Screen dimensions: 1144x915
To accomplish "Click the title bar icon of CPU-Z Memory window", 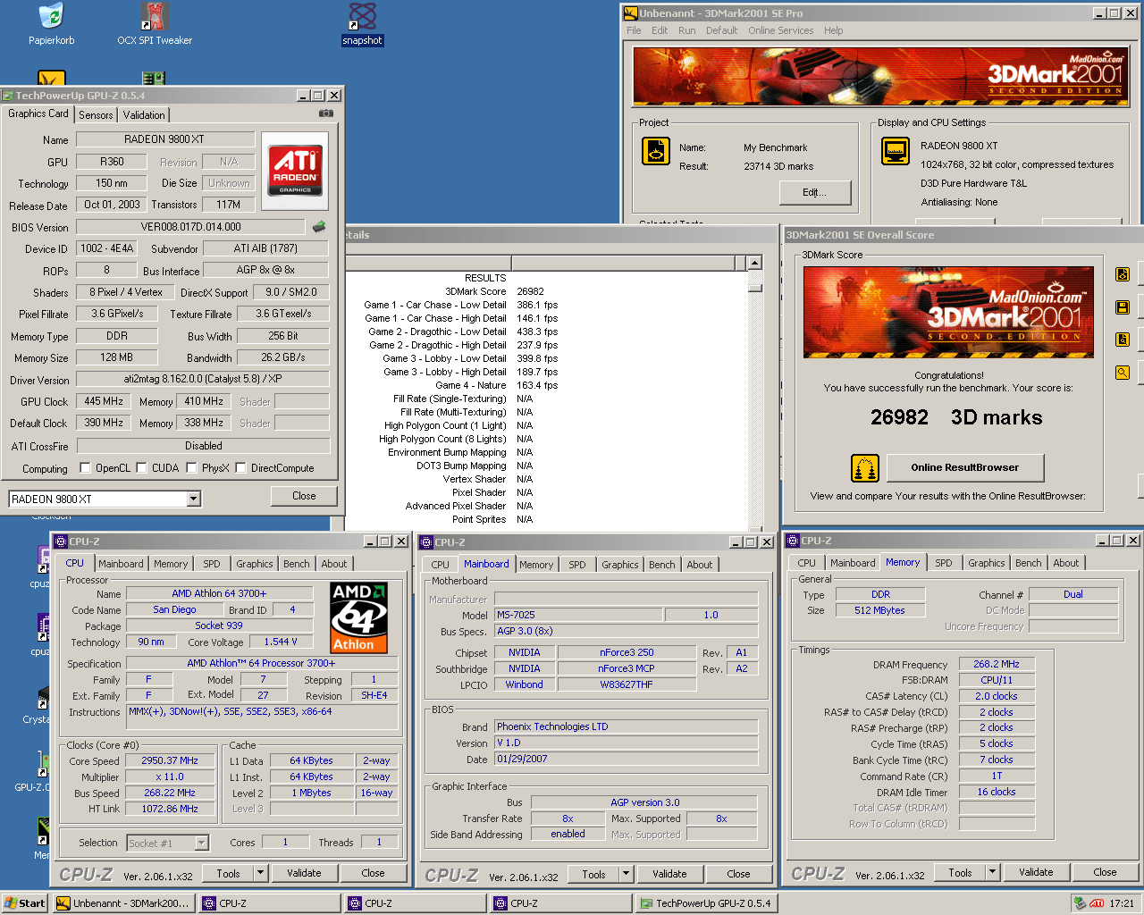I will coord(793,541).
